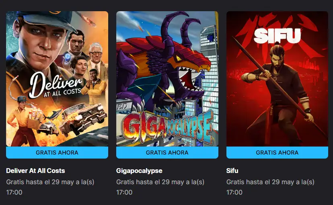Image resolution: width=333 pixels, height=205 pixels.
Task: Click the Deliver script logo on cover
Action: click(55, 85)
